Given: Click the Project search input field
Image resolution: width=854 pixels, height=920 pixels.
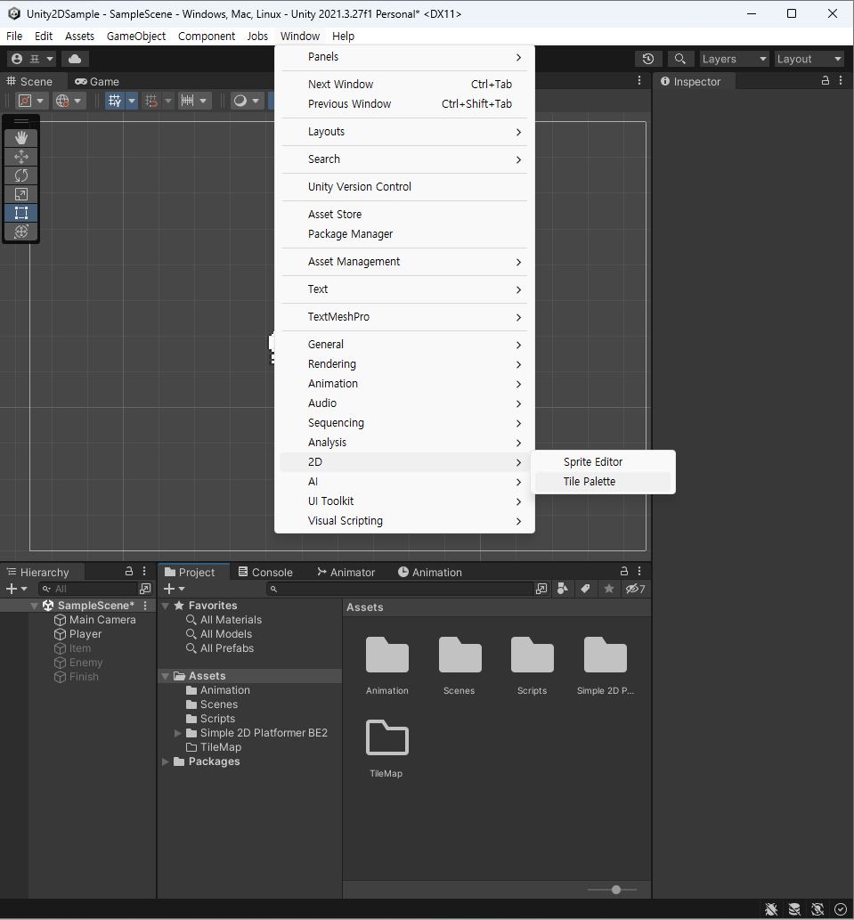Looking at the screenshot, I should (400, 589).
